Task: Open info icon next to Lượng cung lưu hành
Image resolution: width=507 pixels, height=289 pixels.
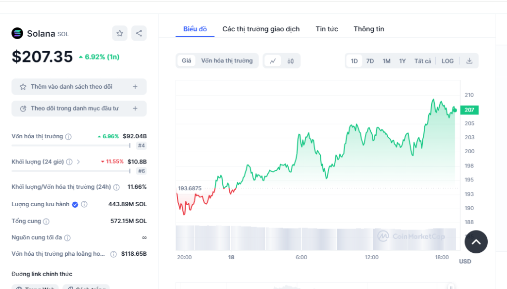Action: [x=84, y=204]
